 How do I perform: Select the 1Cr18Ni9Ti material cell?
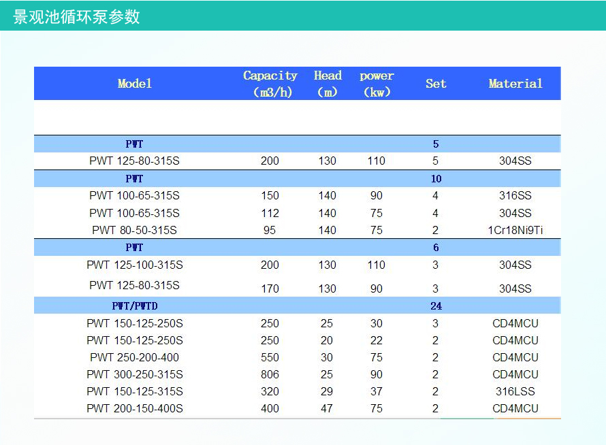click(x=515, y=230)
